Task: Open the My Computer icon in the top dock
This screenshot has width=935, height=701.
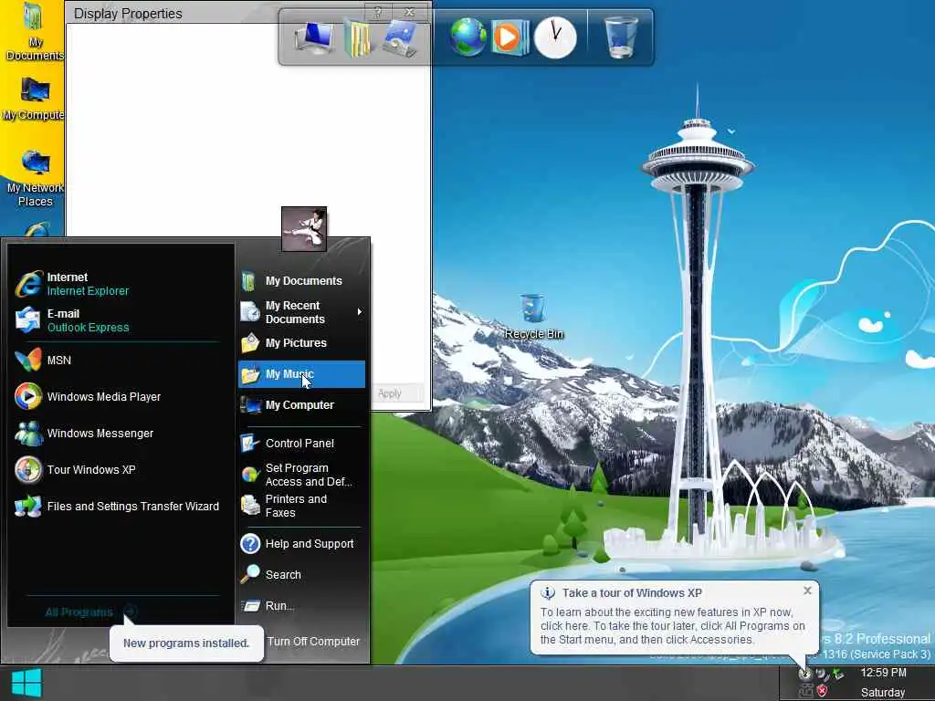Action: tap(314, 38)
